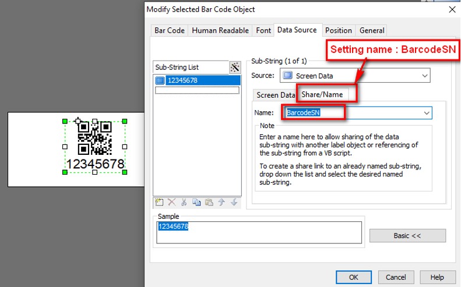The height and width of the screenshot is (287, 461).
Task: Open the Source dropdown showing Screen Data
Action: pos(355,76)
